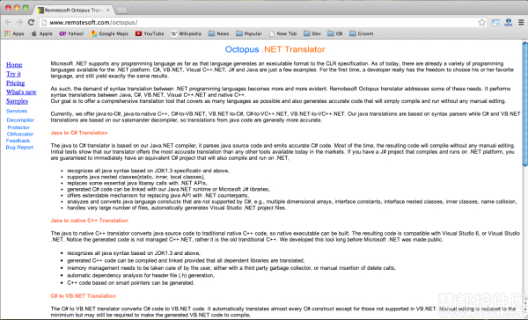The image size is (528, 320).
Task: Close the Remotesoft Octopus tab
Action: [107, 11]
